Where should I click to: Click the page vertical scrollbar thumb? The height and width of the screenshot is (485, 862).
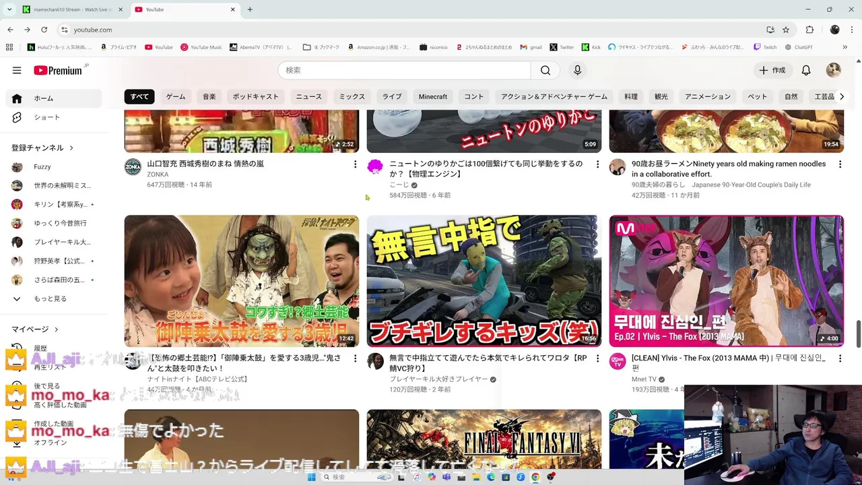coord(859,335)
